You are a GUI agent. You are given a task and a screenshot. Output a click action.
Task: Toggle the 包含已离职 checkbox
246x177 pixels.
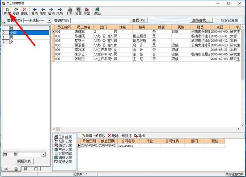[218, 20]
